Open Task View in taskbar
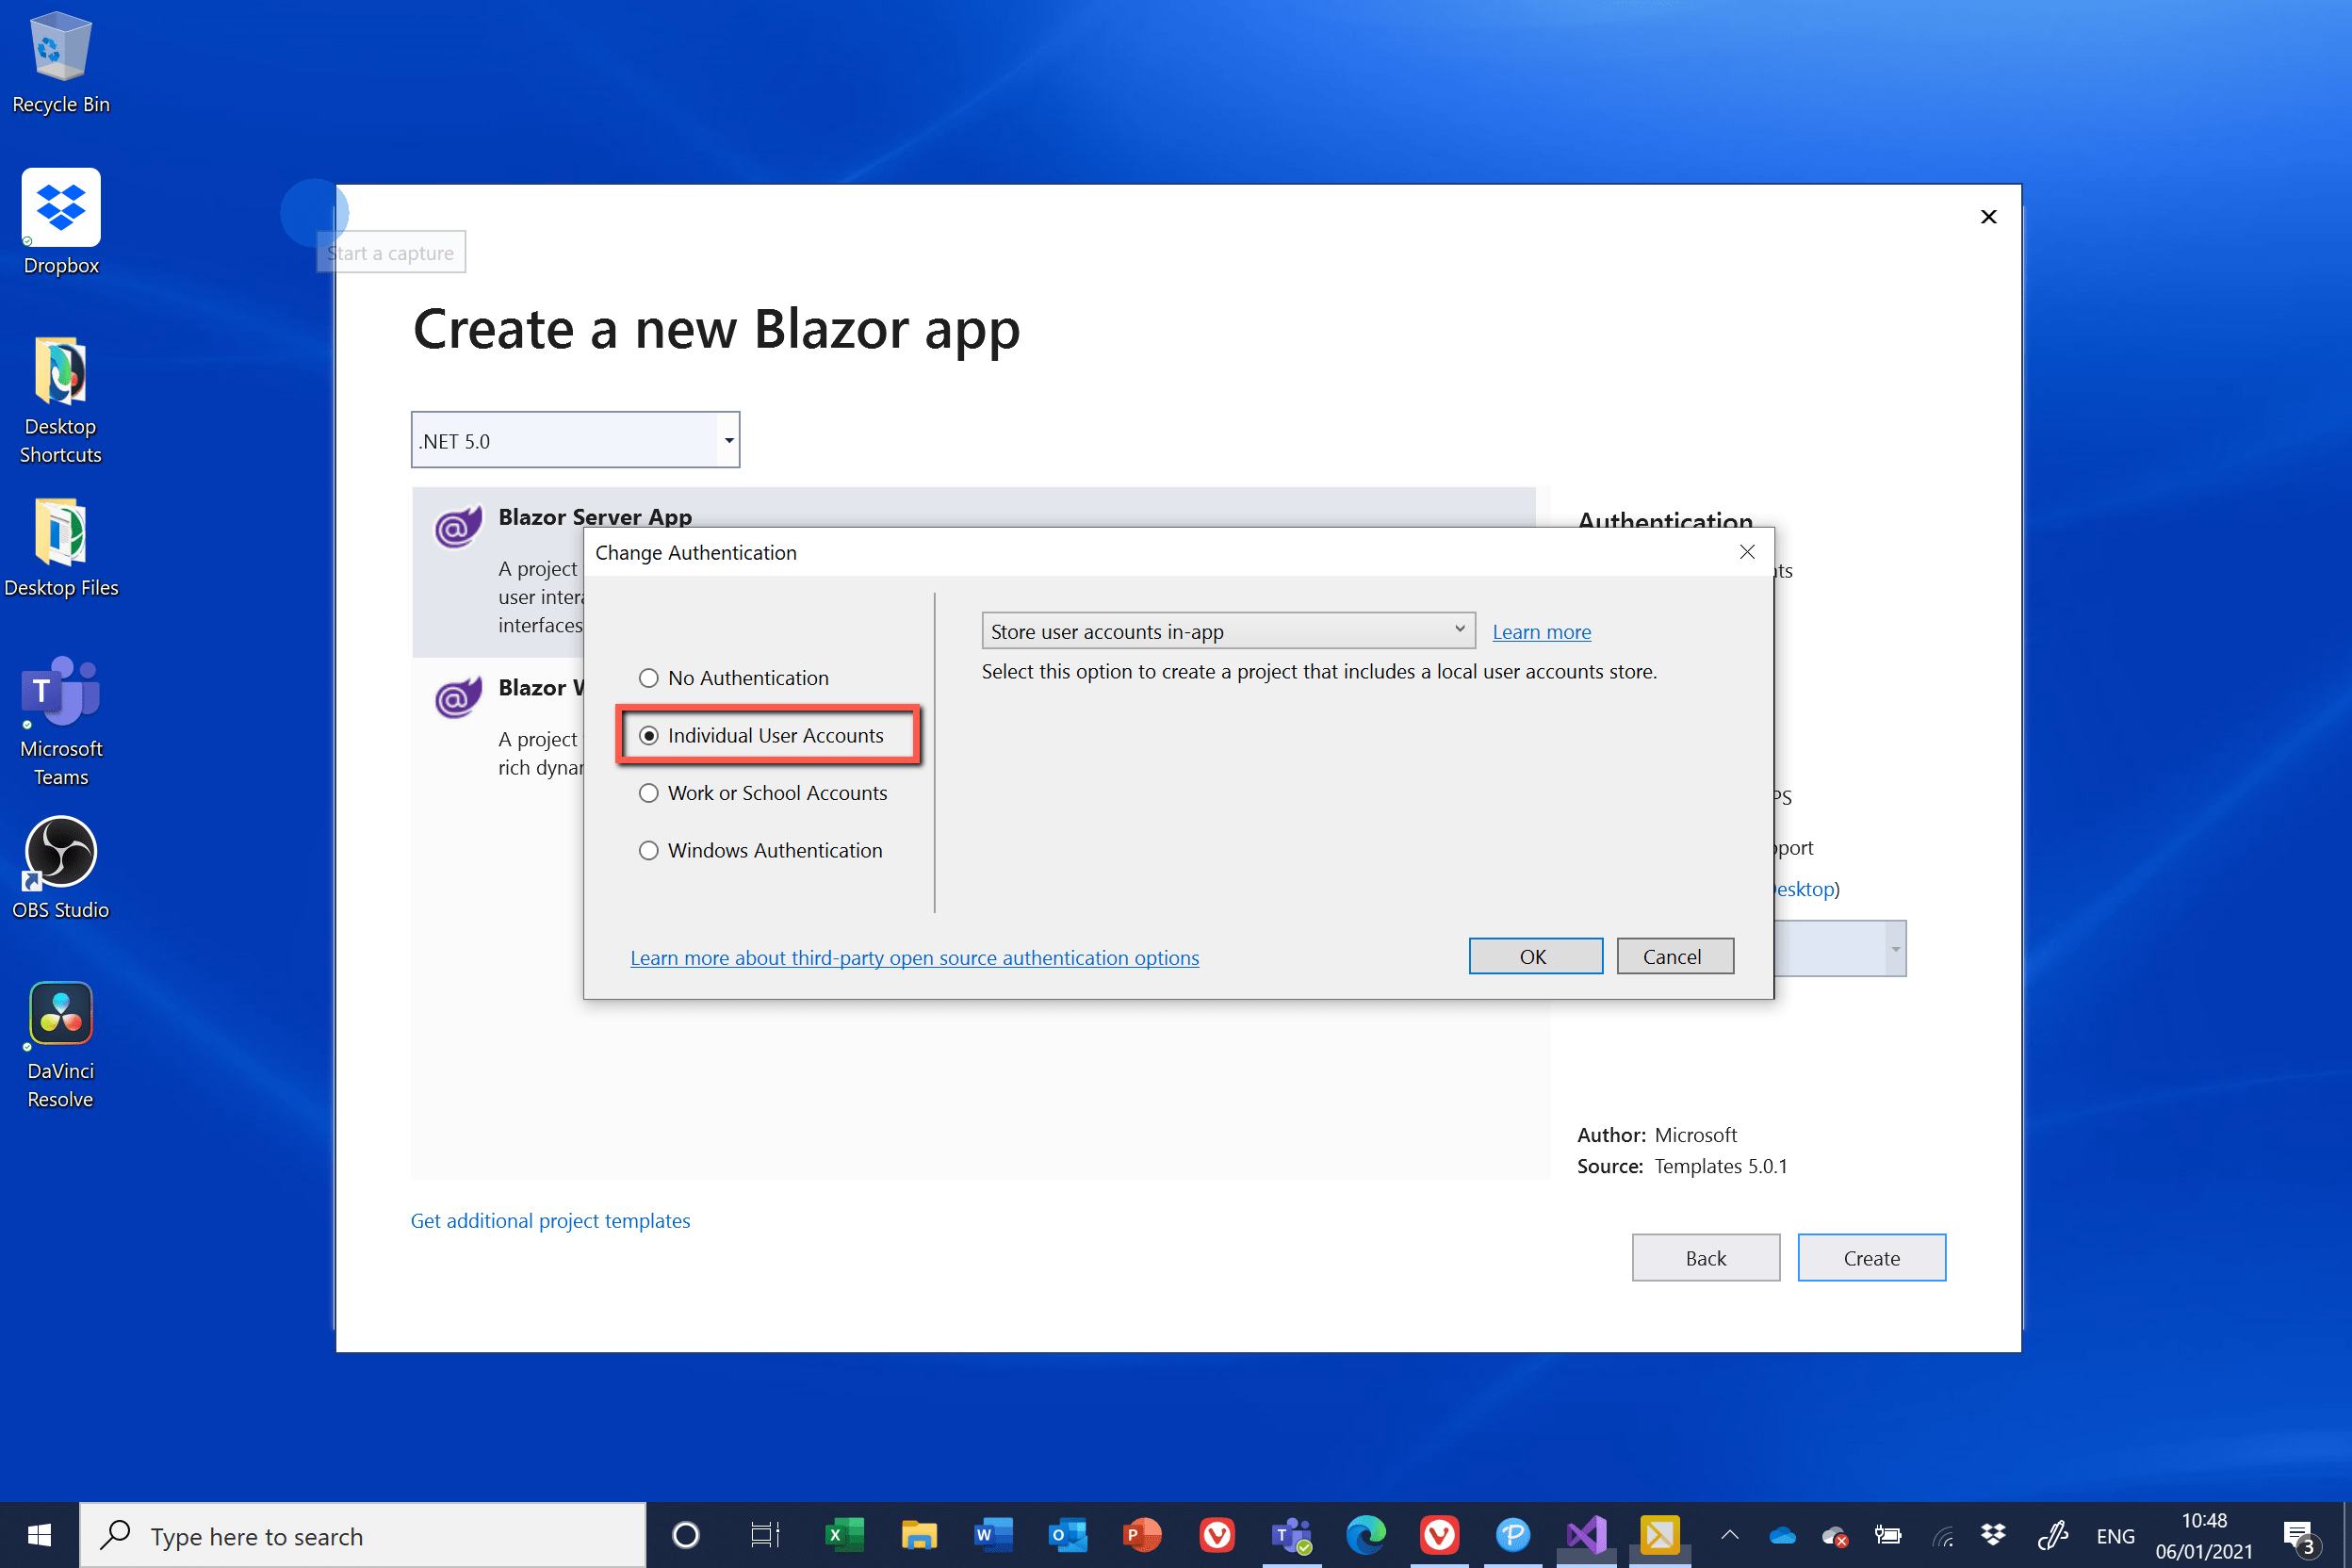 click(x=765, y=1535)
